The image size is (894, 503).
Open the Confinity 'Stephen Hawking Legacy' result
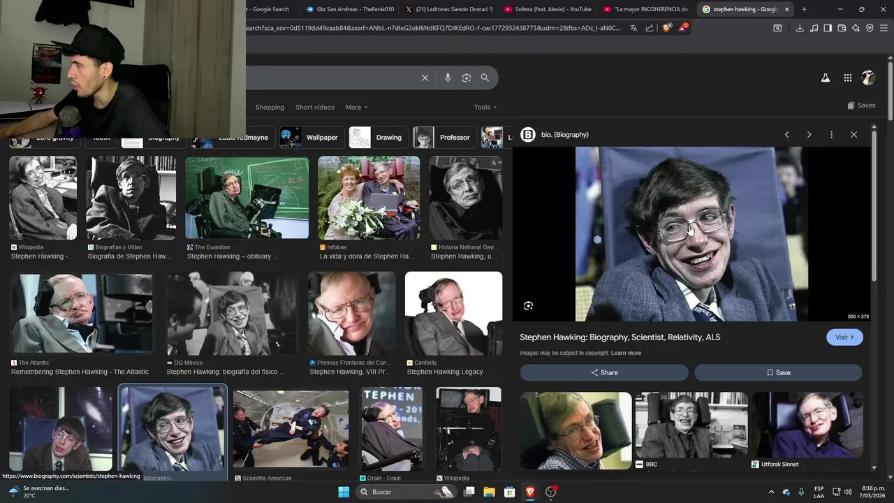pos(453,313)
